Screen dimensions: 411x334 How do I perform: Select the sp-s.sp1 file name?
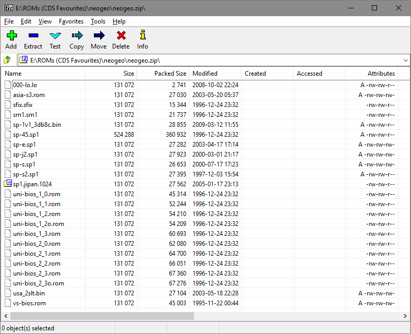pyautogui.click(x=24, y=164)
